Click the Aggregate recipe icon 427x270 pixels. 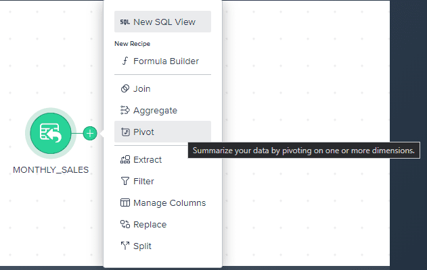(125, 110)
